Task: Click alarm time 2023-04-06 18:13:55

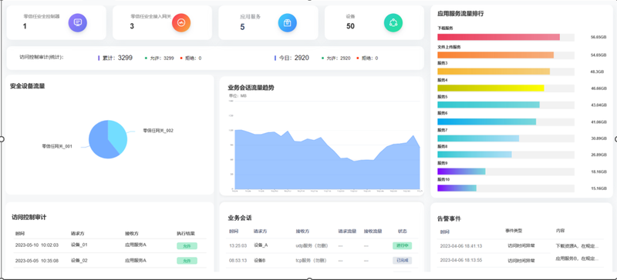Action: coord(460,260)
